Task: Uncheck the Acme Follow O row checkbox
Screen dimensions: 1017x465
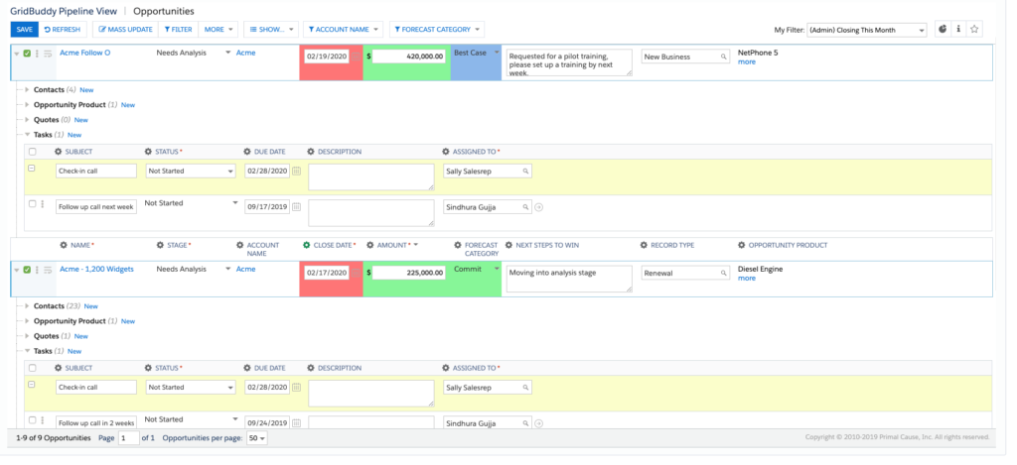Action: pyautogui.click(x=27, y=54)
